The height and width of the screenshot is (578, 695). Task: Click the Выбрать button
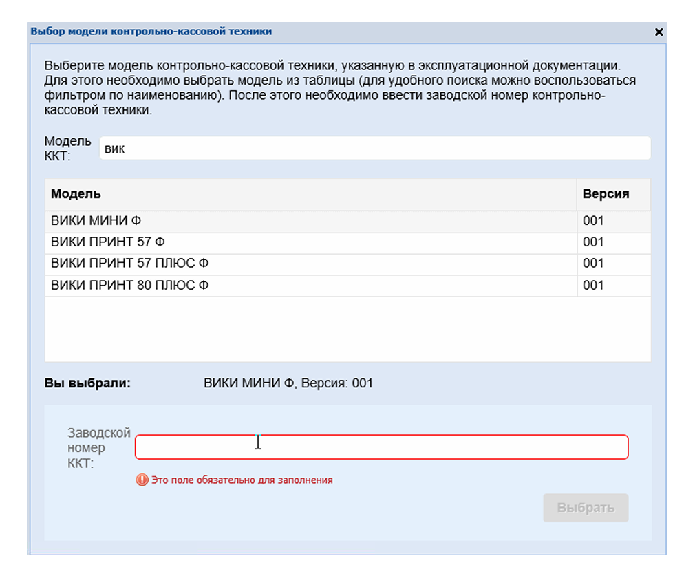(586, 508)
